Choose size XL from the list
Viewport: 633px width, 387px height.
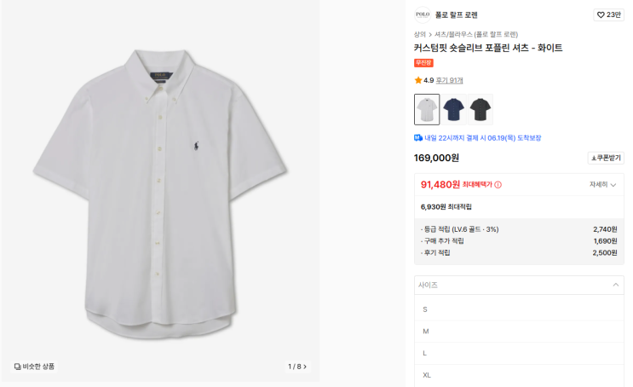428,375
